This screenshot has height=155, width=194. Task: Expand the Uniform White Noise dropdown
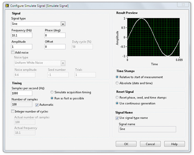click(63, 63)
